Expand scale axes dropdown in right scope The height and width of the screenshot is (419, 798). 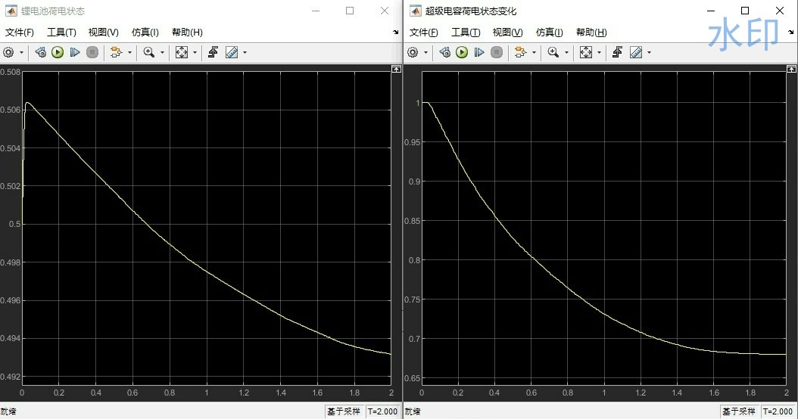pos(599,52)
